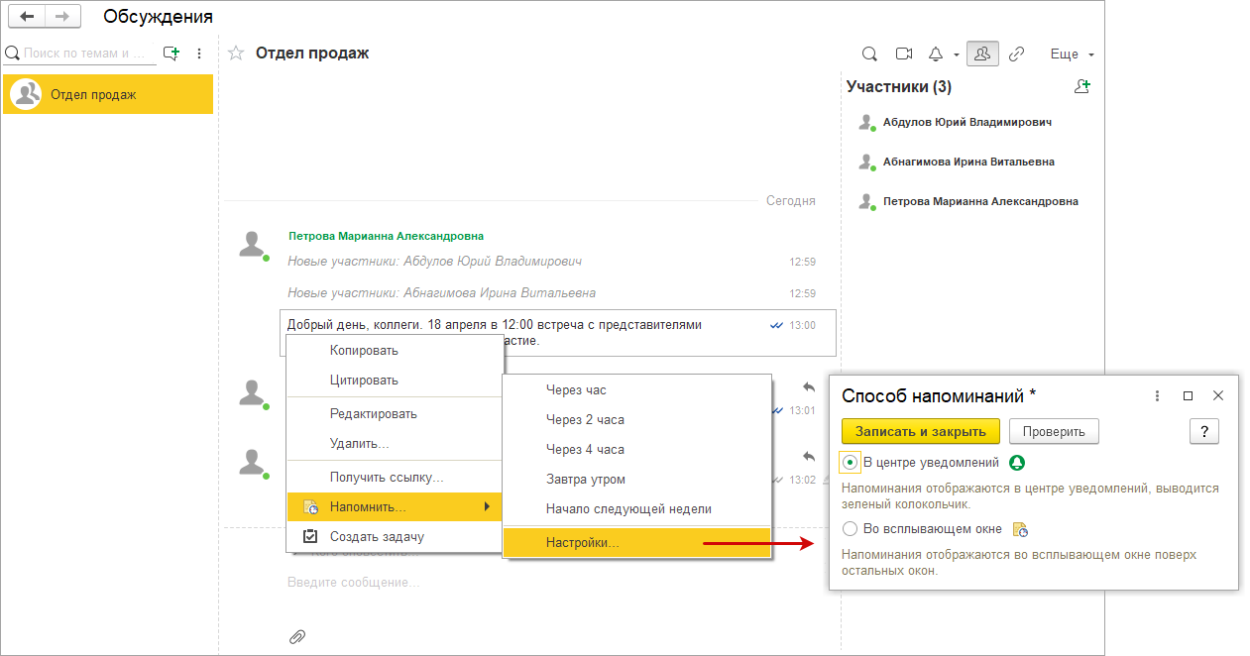Viewport: 1250px width, 656px height.
Task: Start a video call with camera icon
Action: [x=903, y=54]
